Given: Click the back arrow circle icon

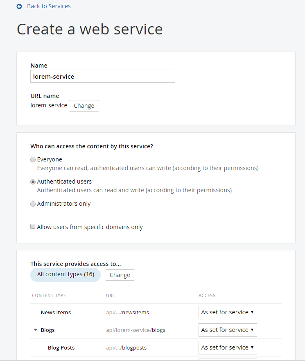Looking at the screenshot, I should (x=19, y=6).
